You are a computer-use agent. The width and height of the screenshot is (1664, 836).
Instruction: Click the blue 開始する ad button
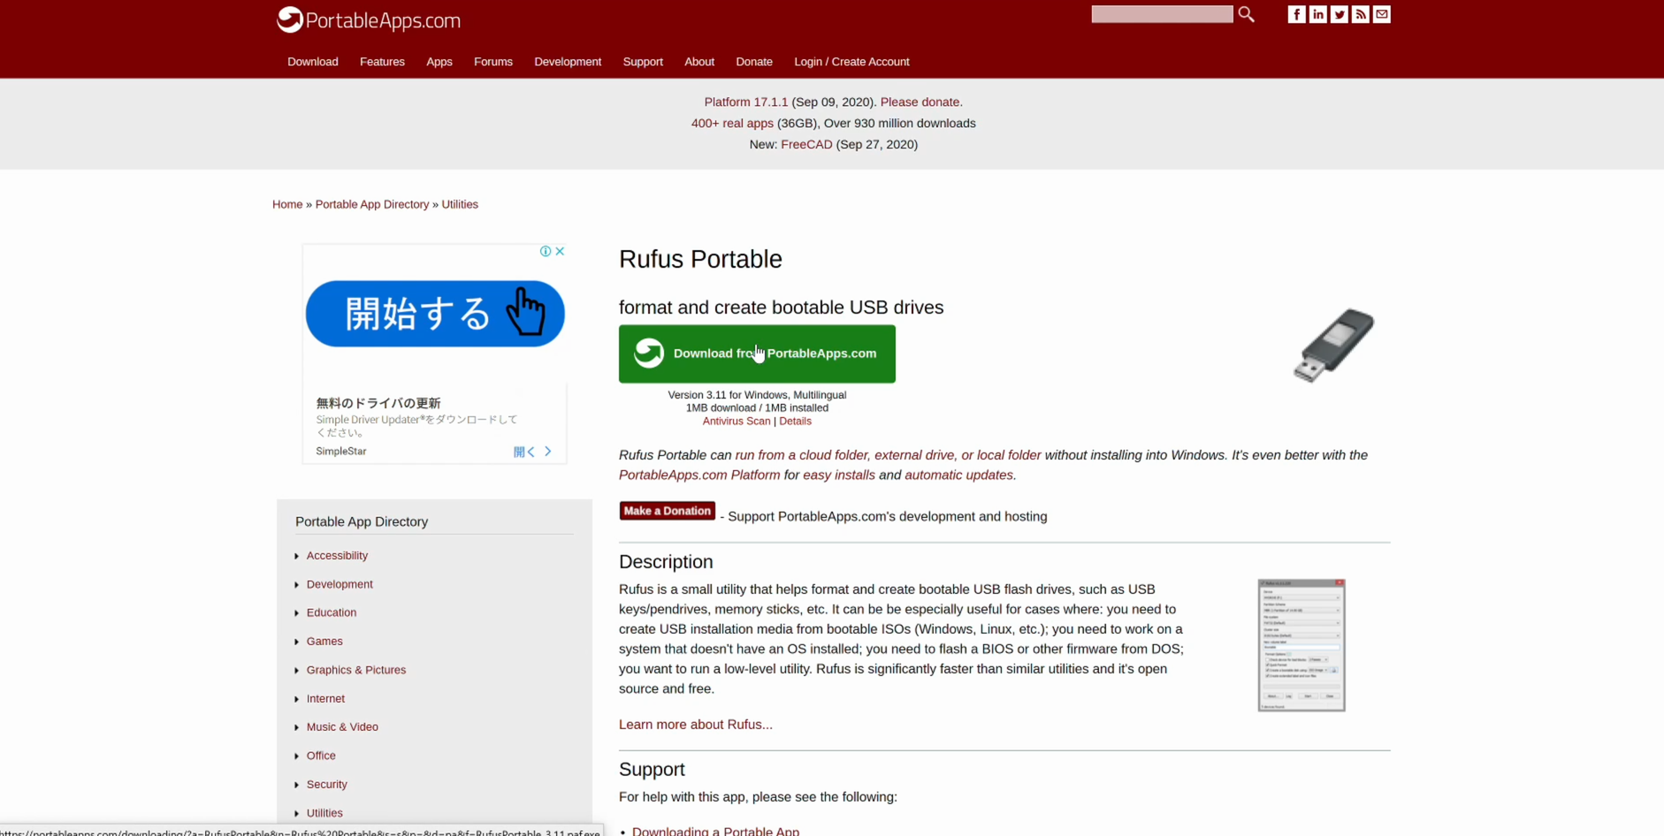click(x=435, y=314)
